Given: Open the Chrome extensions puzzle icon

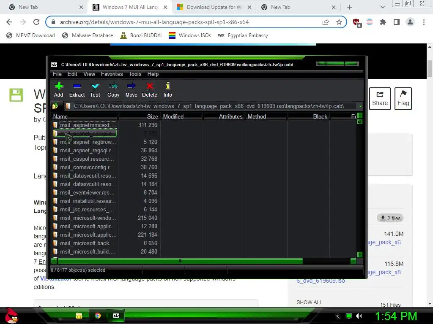Looking at the screenshot, I should 383,22.
